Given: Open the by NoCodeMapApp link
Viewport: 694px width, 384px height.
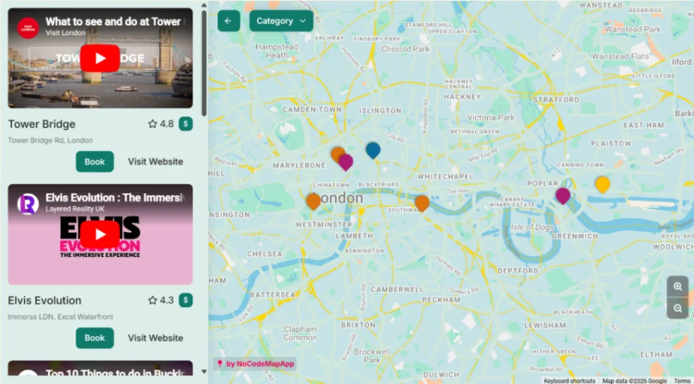Looking at the screenshot, I should click(255, 364).
